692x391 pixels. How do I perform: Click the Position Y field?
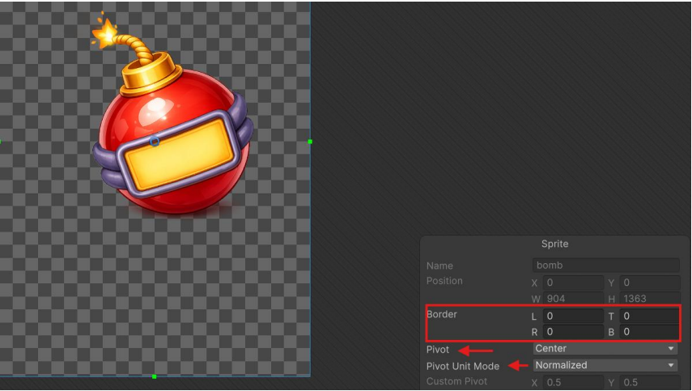[649, 283]
